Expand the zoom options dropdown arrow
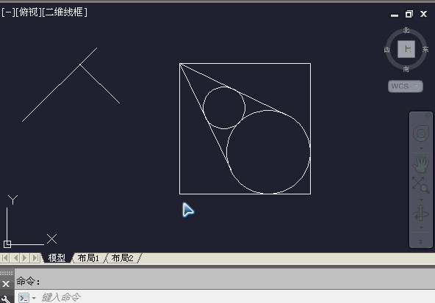435x303 pixels. tap(421, 200)
